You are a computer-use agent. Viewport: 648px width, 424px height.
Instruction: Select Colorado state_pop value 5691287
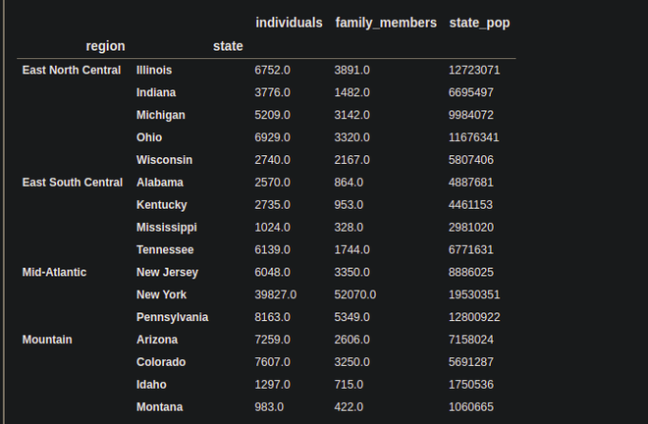471,362
